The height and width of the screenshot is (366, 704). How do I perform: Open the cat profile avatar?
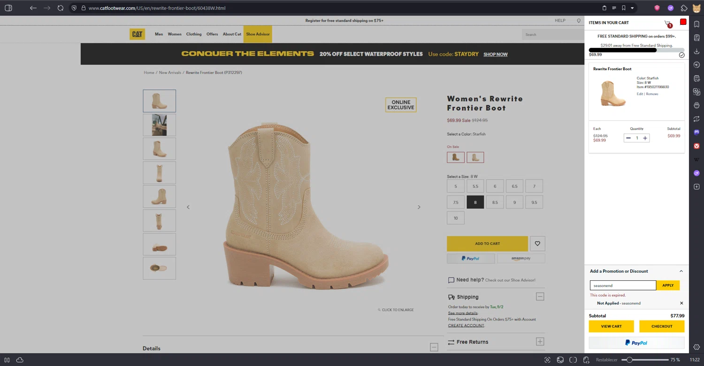(697, 8)
